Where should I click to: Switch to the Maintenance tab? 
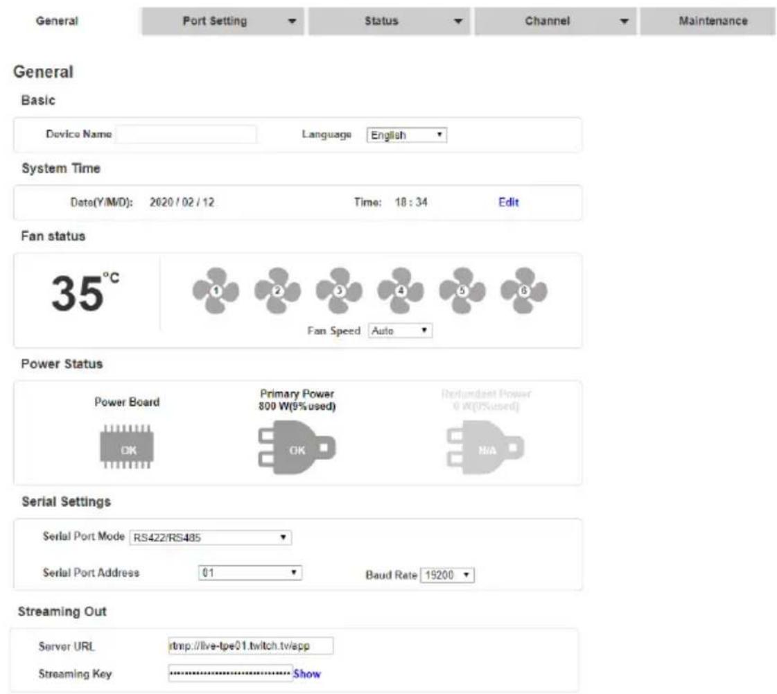[708, 21]
